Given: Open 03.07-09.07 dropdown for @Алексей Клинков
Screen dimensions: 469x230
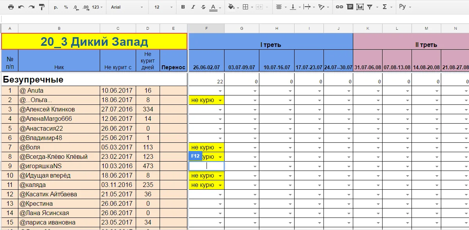Looking at the screenshot, I should point(255,110).
